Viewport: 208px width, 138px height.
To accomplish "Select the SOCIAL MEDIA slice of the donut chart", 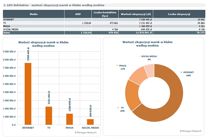I will coord(150,71).
